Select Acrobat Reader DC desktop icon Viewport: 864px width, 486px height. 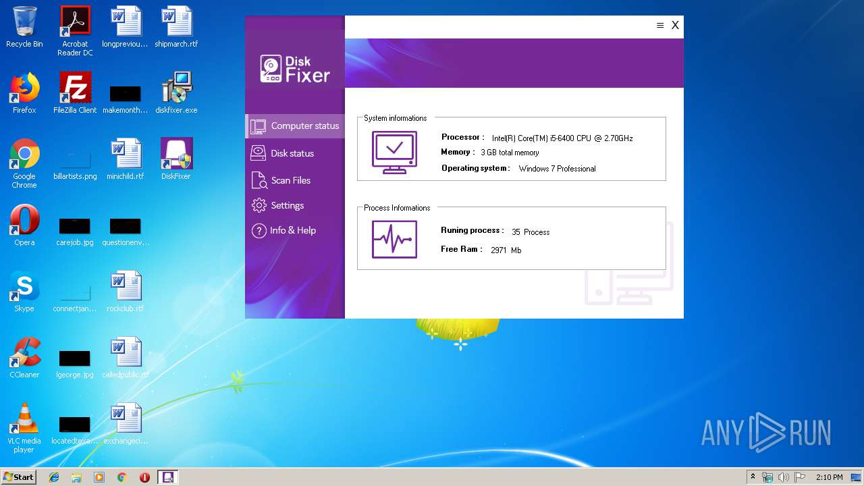click(75, 31)
